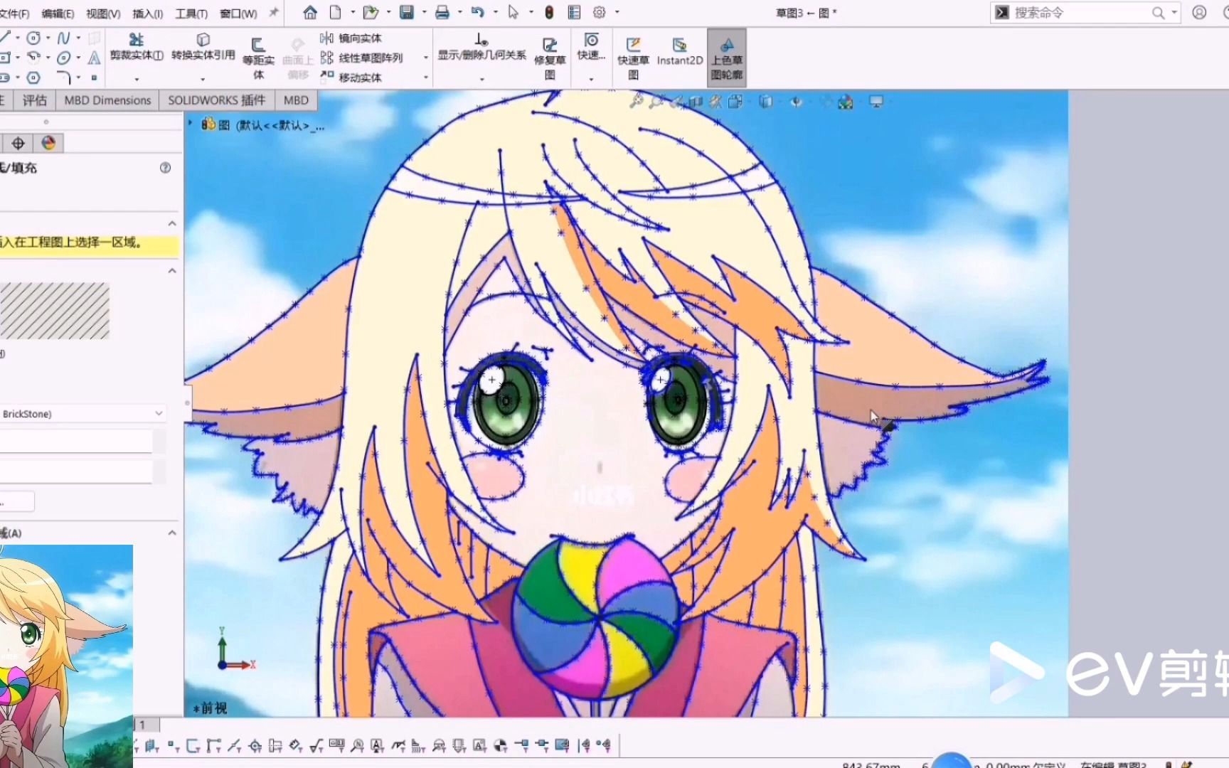Click Zoom to Fit magnifier icon

click(x=637, y=102)
